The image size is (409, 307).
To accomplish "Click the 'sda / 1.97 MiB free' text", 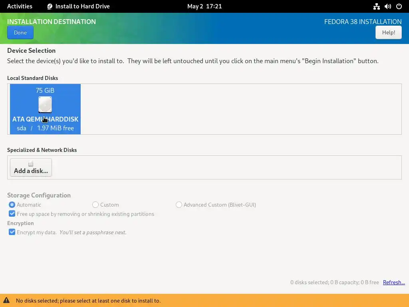I will (x=45, y=128).
